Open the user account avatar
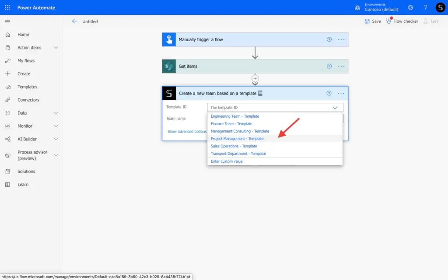This screenshot has height=280, width=448. (440, 7)
